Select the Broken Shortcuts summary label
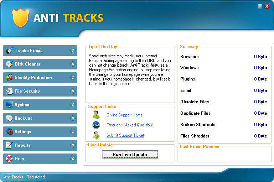 (x=198, y=125)
